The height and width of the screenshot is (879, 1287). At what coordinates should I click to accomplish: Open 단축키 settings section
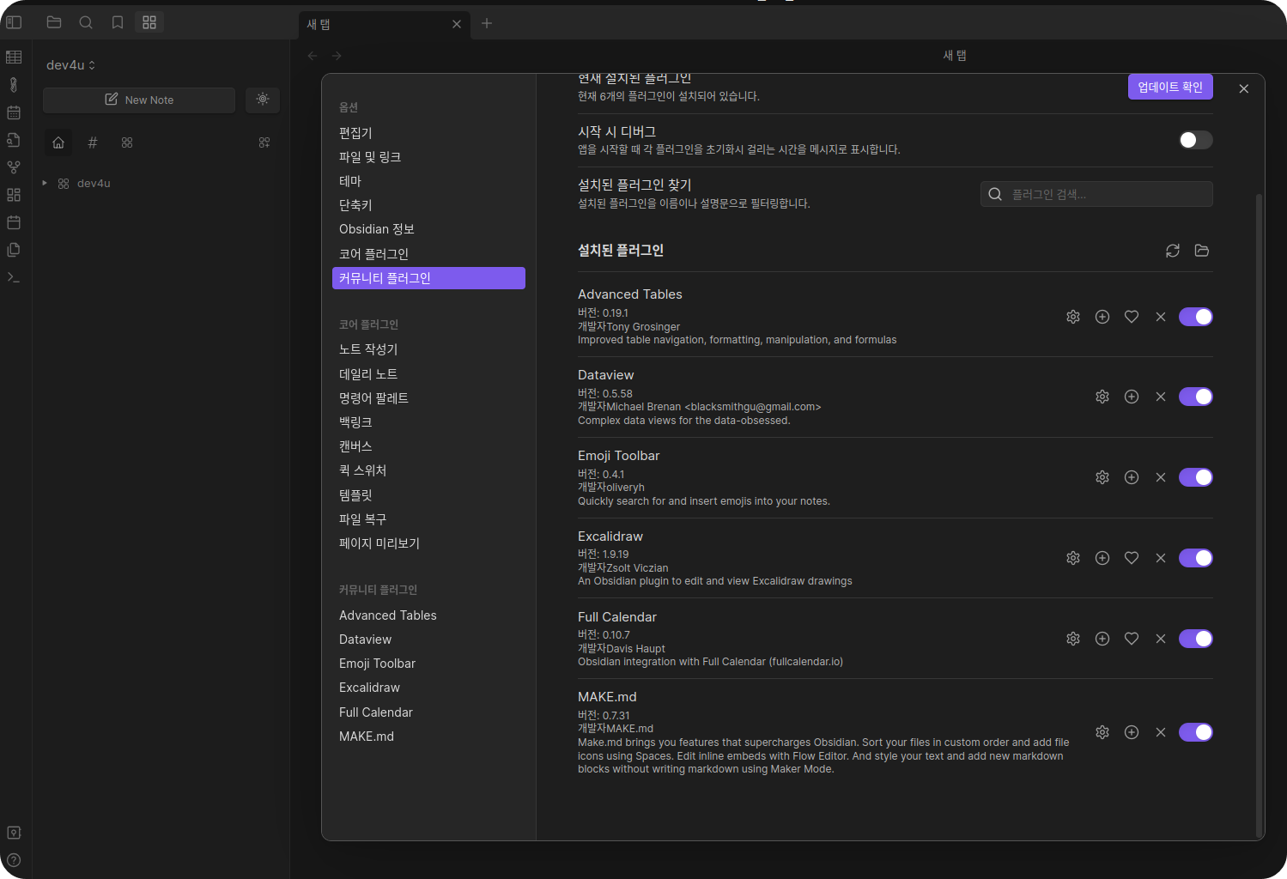(428, 205)
